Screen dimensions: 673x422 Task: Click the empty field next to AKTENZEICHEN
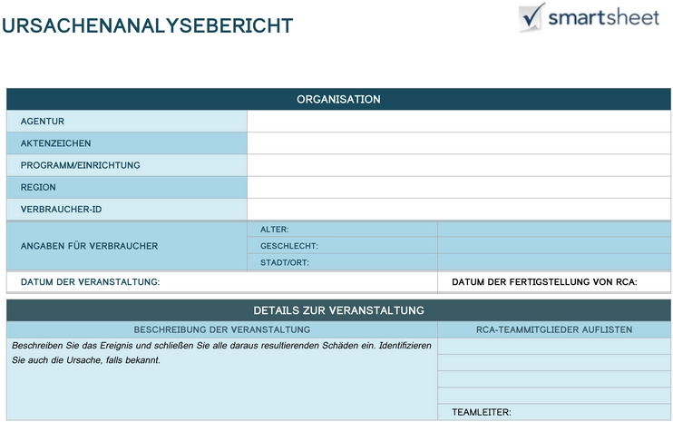coord(459,143)
